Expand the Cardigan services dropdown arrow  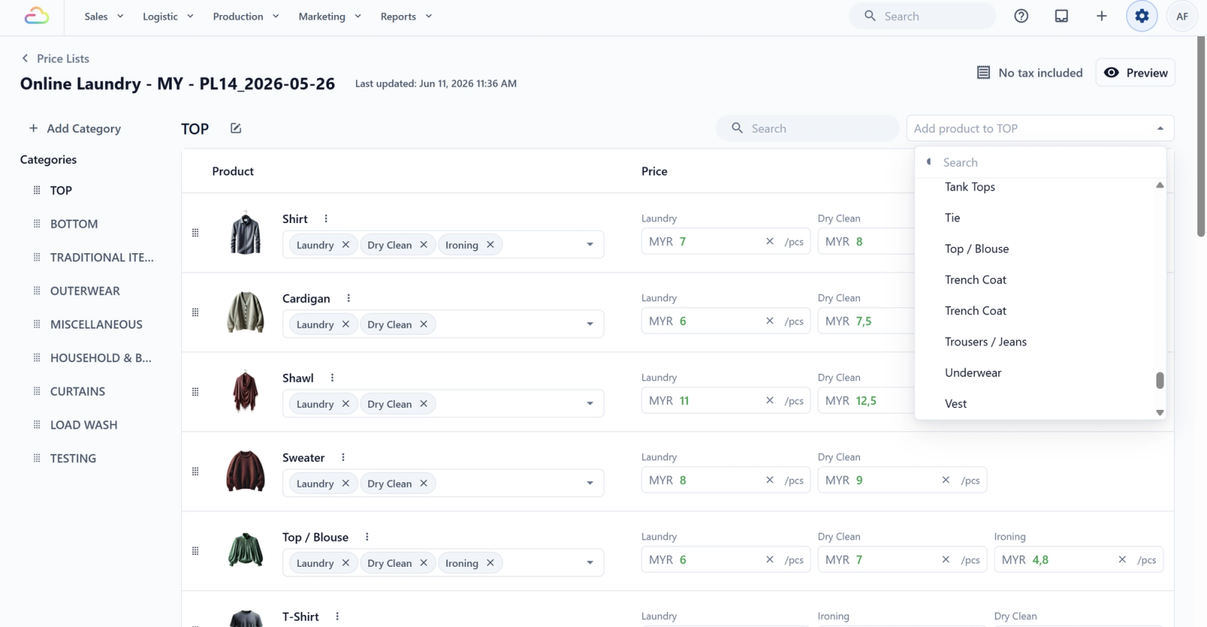click(x=590, y=324)
